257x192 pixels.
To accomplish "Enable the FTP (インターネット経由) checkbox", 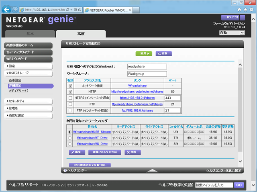I will (x=71, y=110).
